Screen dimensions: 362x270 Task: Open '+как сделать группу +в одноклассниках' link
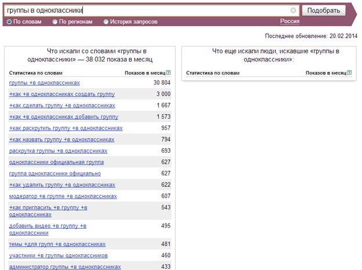tap(62, 106)
